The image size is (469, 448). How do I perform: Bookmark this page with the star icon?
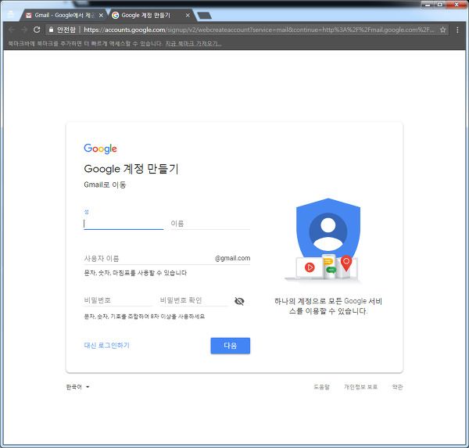(x=442, y=30)
